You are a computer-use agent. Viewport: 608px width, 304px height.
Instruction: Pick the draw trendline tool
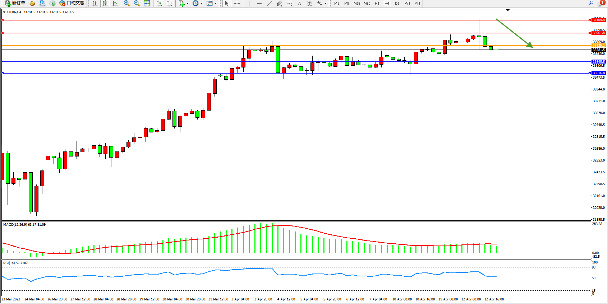[x=270, y=3]
